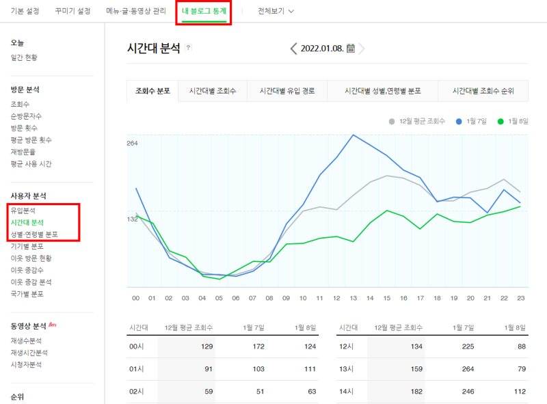The image size is (547, 404).
Task: Click 동영상 분석 section heading
Action: (28, 326)
